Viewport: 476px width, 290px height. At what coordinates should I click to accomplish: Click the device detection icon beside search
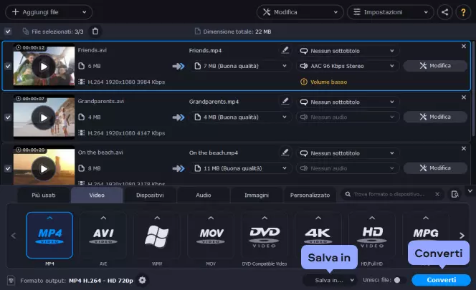click(x=454, y=194)
